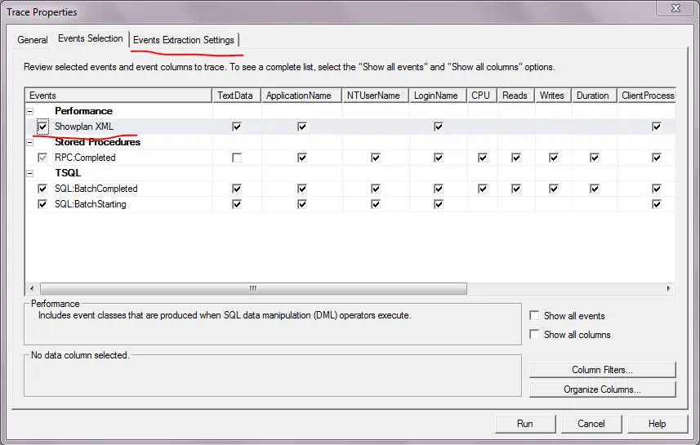This screenshot has width=700, height=445.
Task: Toggle LoginName for SQL:BatchStarting
Action: tap(439, 204)
